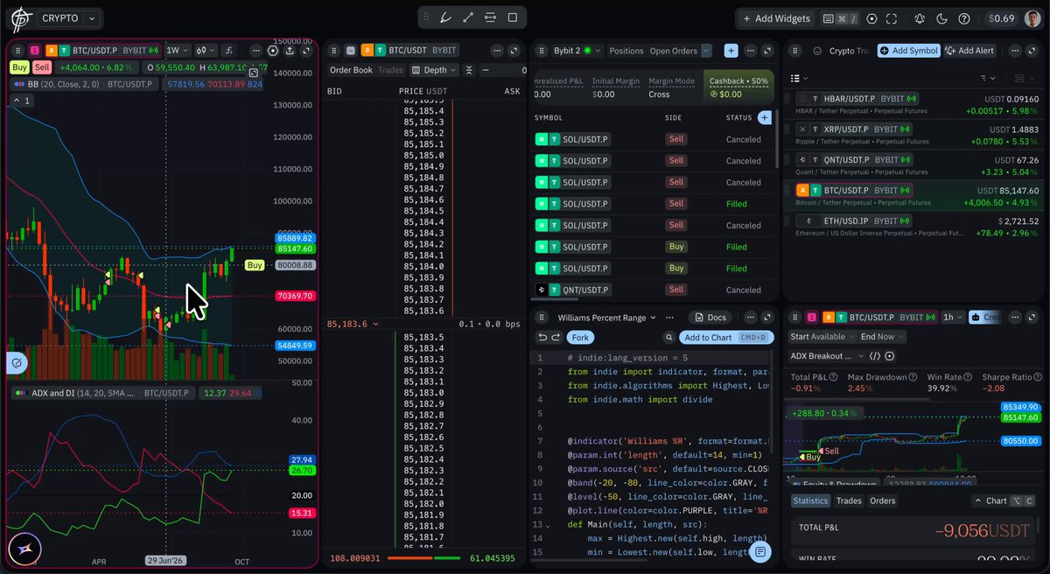Select the brush drawing tool in top toolbar
The height and width of the screenshot is (574, 1050).
444,17
